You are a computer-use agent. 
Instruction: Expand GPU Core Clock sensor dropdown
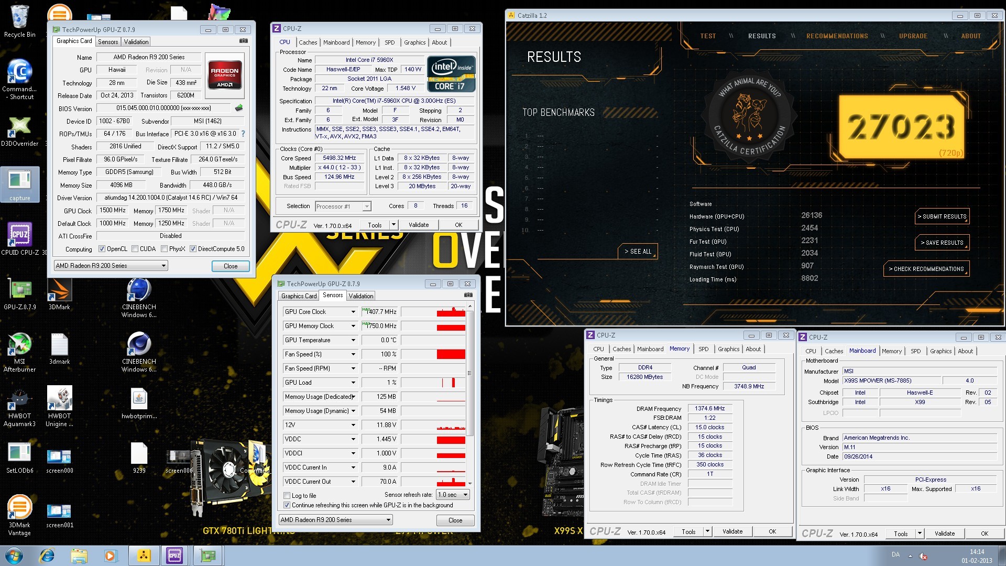(x=353, y=312)
